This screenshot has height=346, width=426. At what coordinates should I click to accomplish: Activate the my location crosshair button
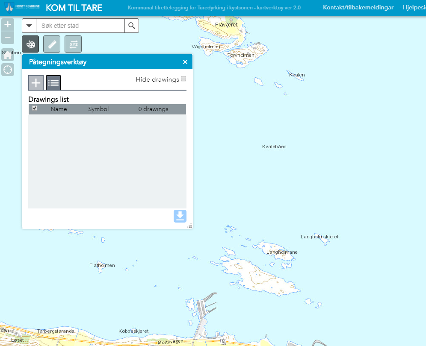pos(8,70)
